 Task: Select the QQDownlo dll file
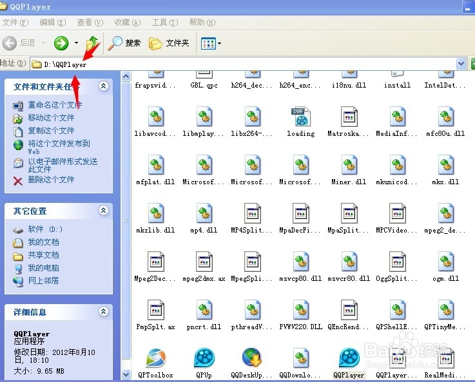[x=300, y=363]
